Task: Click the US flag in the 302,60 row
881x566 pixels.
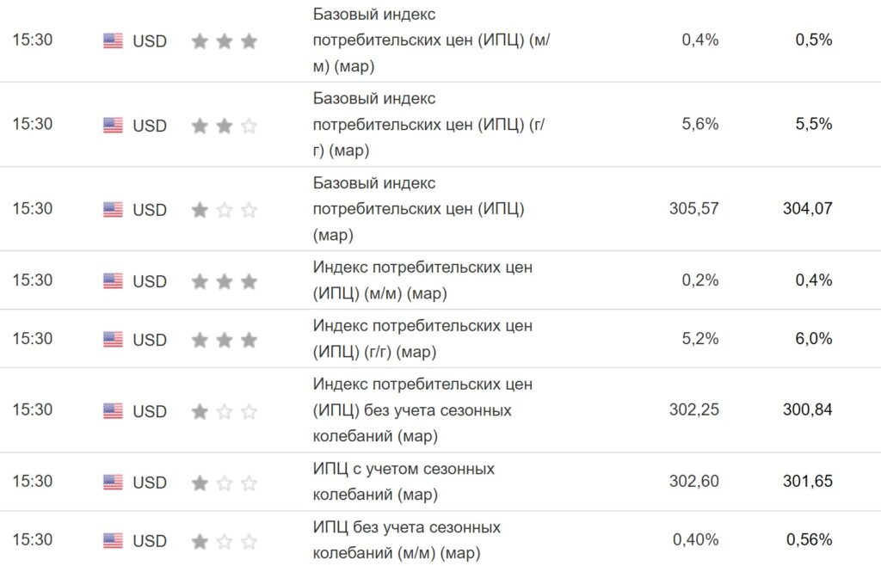Action: (x=113, y=483)
